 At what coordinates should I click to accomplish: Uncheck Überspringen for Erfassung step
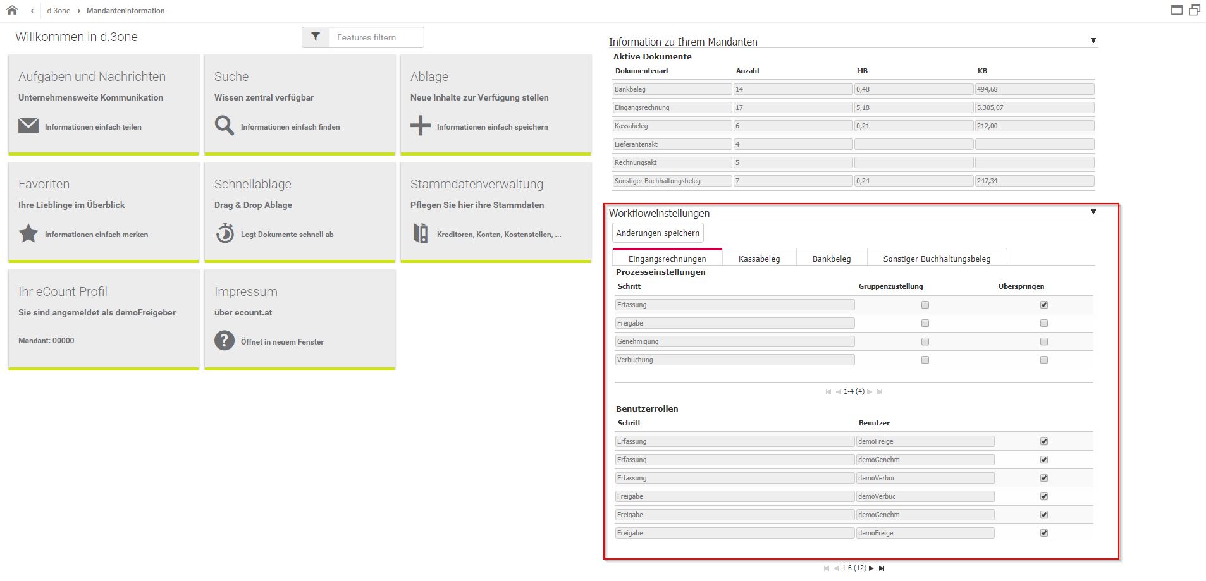click(1044, 305)
